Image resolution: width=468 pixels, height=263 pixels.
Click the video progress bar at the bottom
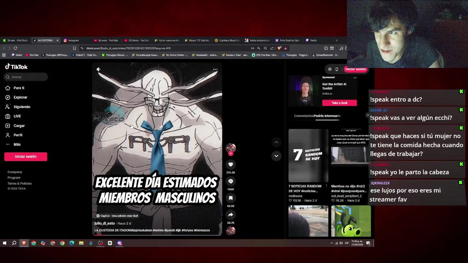[157, 235]
